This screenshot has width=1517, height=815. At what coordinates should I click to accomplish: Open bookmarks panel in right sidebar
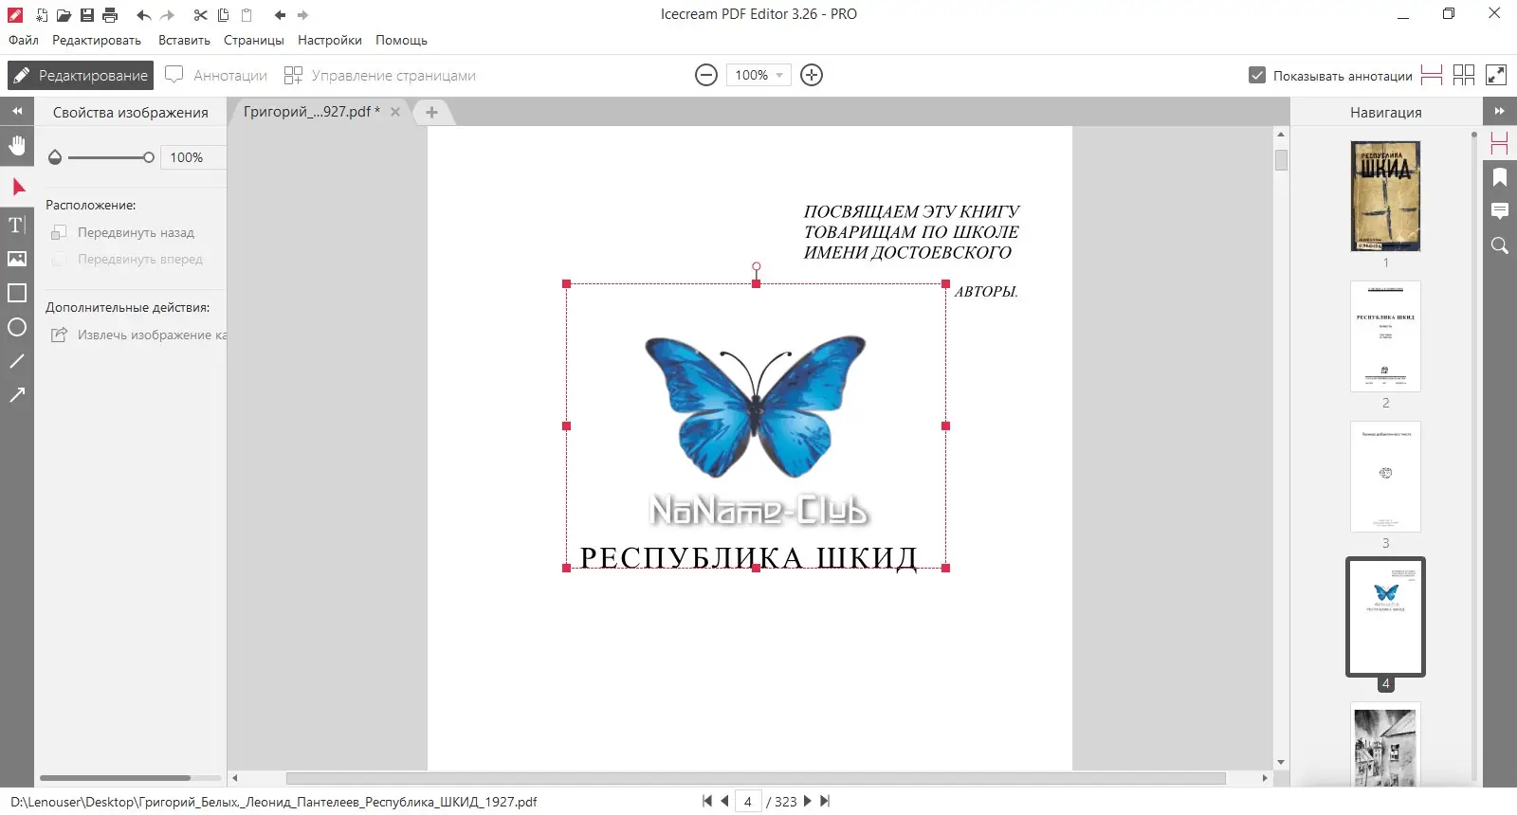coord(1500,177)
